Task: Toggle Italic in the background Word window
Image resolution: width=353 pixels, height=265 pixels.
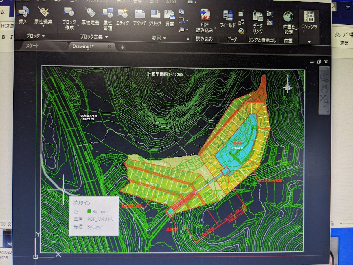Action: pyautogui.click(x=12, y=37)
